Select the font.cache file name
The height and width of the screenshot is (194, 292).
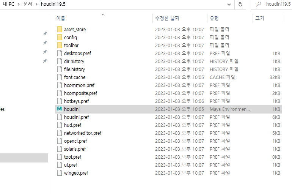tap(75, 77)
